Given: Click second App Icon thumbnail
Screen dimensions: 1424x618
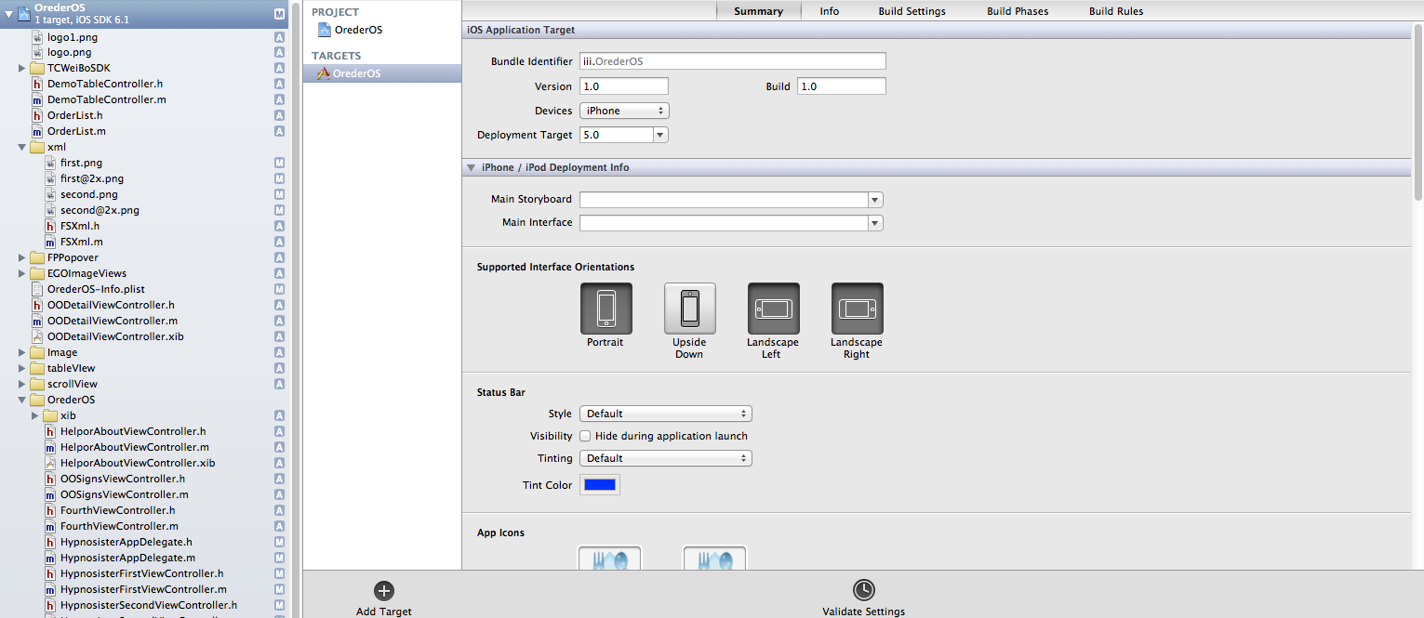Looking at the screenshot, I should [714, 558].
